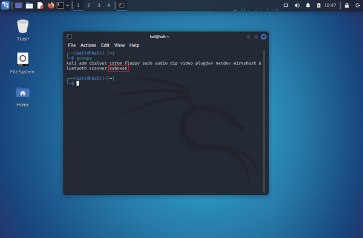Click the 'sudo' group name in output
363x238 pixels.
point(147,63)
